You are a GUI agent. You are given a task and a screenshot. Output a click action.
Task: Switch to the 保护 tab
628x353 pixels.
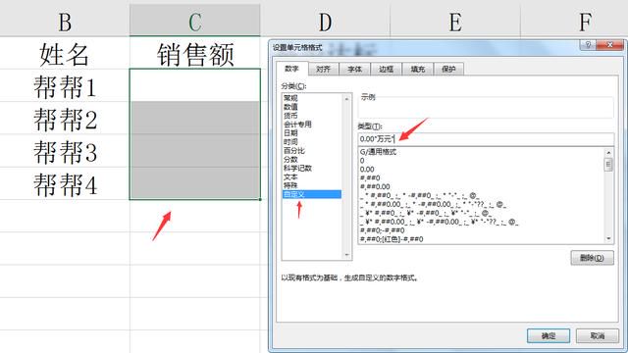[x=448, y=70]
